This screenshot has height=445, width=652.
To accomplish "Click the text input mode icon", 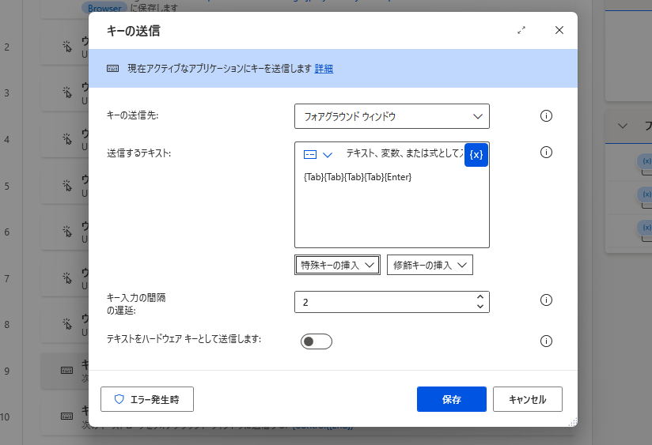I will coord(310,155).
